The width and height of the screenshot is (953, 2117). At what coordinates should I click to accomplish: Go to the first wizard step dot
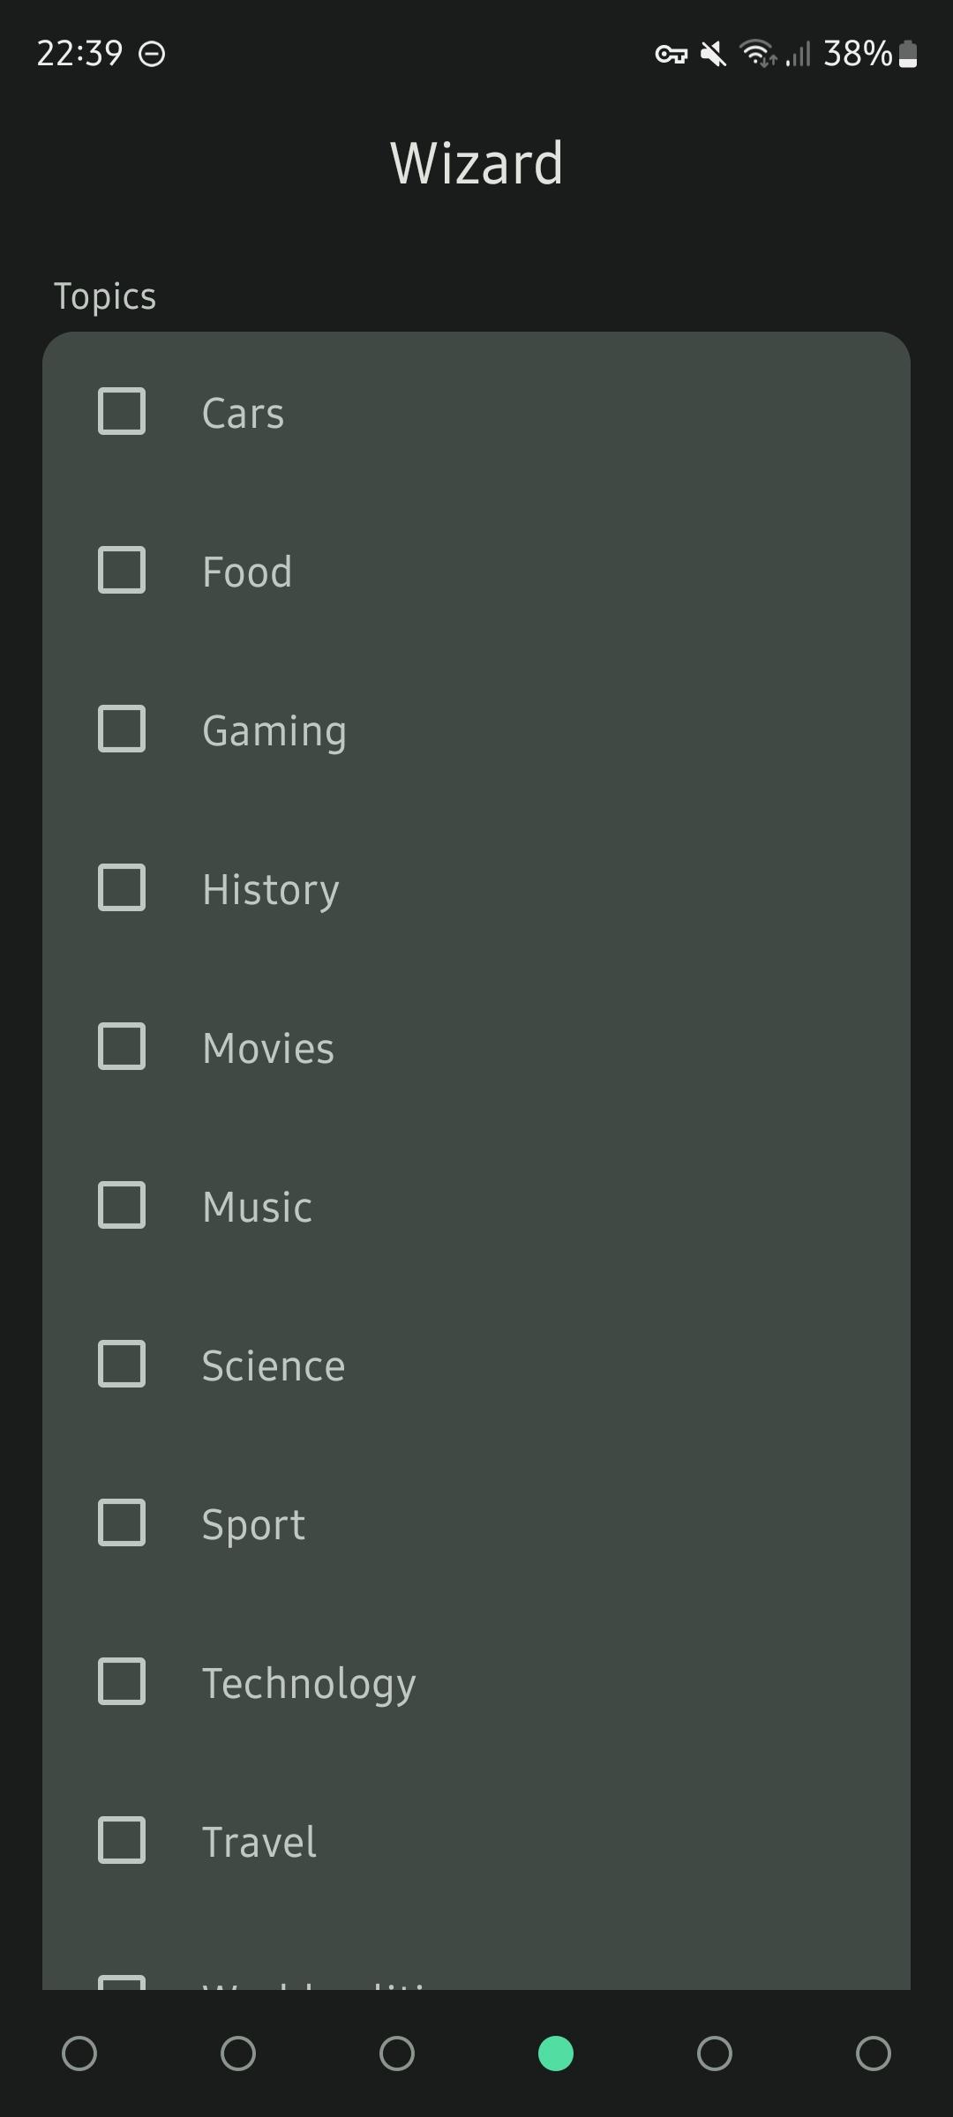click(x=79, y=2053)
